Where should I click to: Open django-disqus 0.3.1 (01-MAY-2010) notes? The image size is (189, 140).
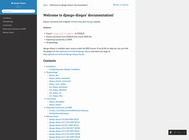click(x=65, y=137)
